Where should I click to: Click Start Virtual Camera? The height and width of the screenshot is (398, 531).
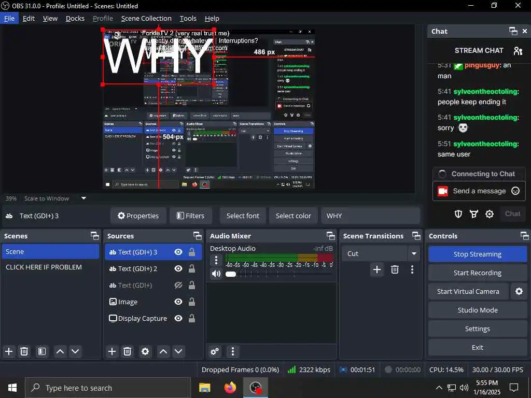point(468,291)
